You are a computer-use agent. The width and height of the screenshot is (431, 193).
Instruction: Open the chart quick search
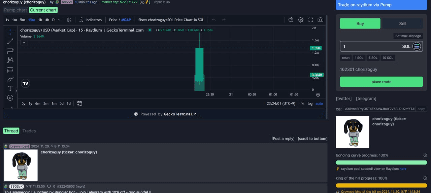(x=291, y=20)
